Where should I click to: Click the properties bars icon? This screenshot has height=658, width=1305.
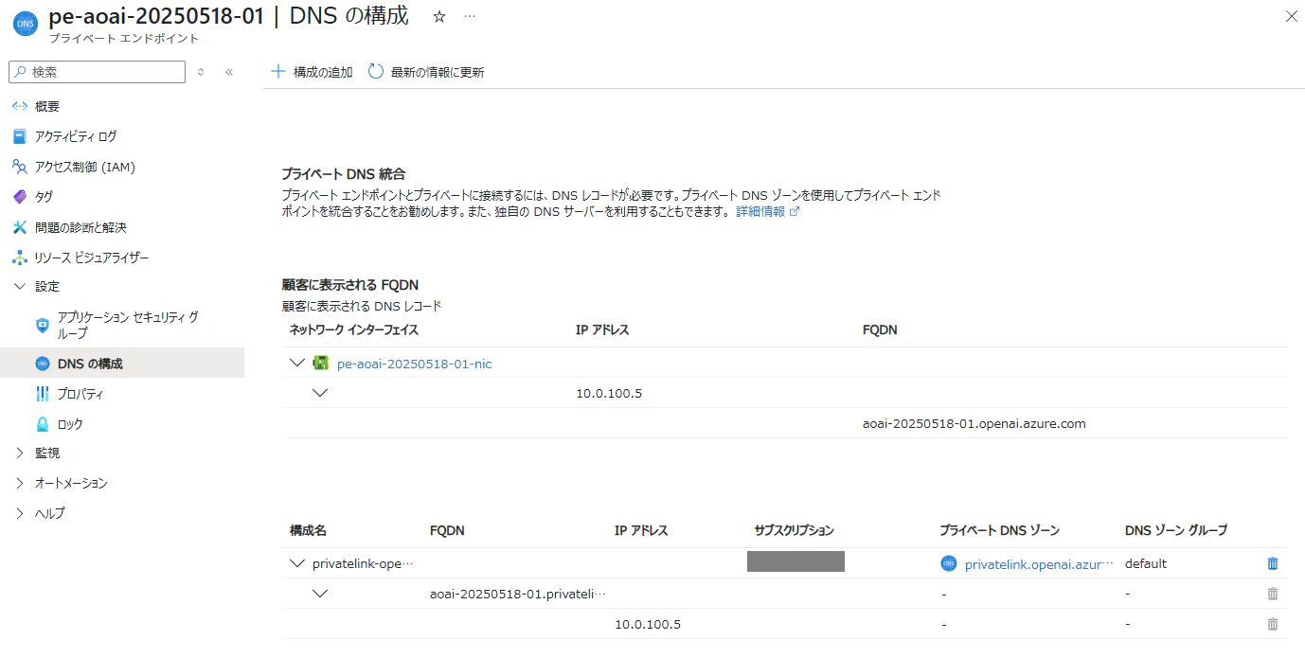pyautogui.click(x=43, y=394)
